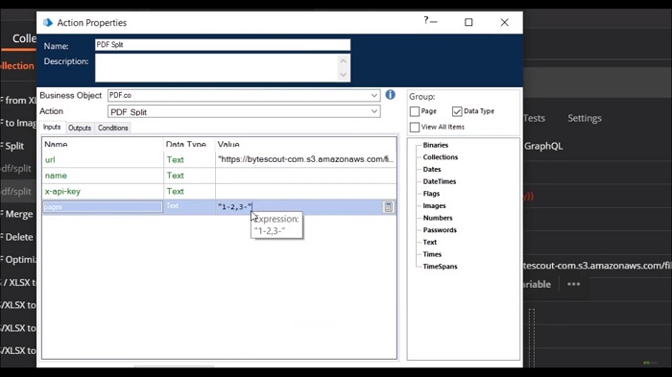Viewport: 672px width, 377px height.
Task: Expand the DateTimes tree node
Action: pyautogui.click(x=440, y=181)
